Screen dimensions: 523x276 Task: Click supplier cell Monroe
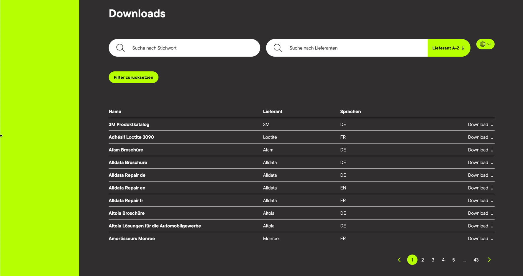[x=271, y=239]
